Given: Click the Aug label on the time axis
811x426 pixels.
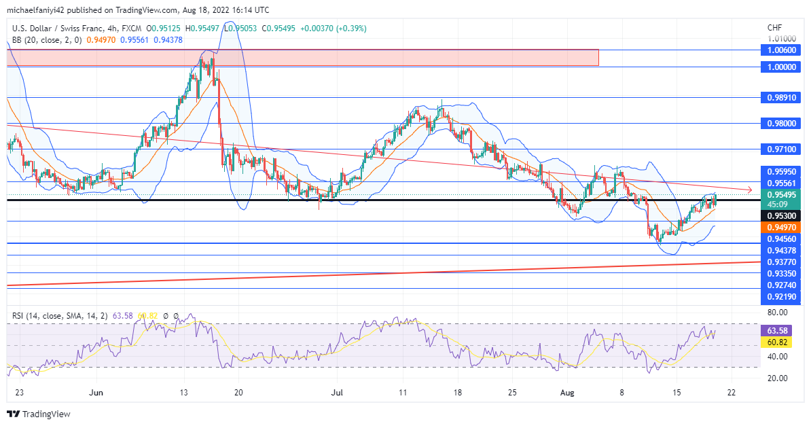Looking at the screenshot, I should [567, 393].
